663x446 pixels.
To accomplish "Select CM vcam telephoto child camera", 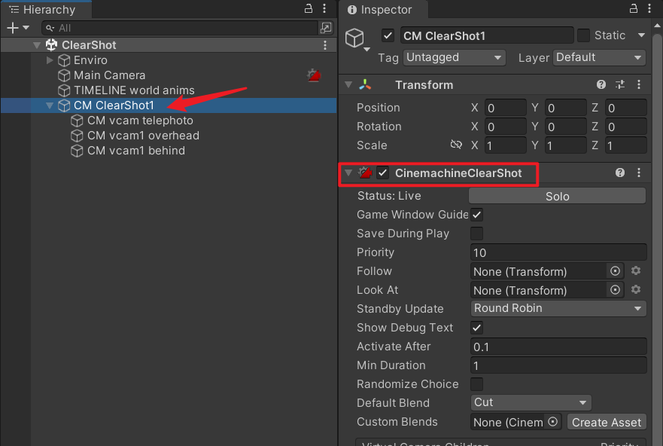I will pyautogui.click(x=140, y=121).
